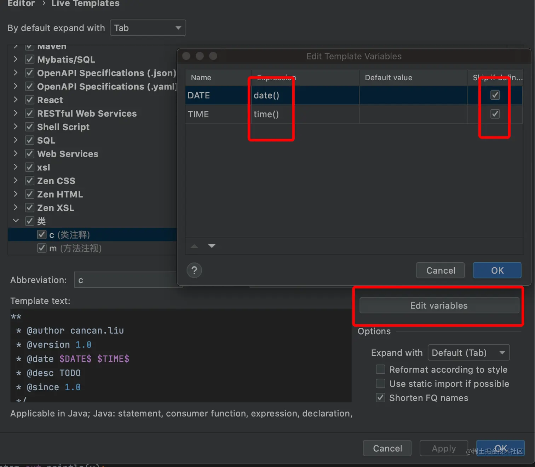535x467 pixels.
Task: Click the Default value cell for DATE
Action: 413,95
